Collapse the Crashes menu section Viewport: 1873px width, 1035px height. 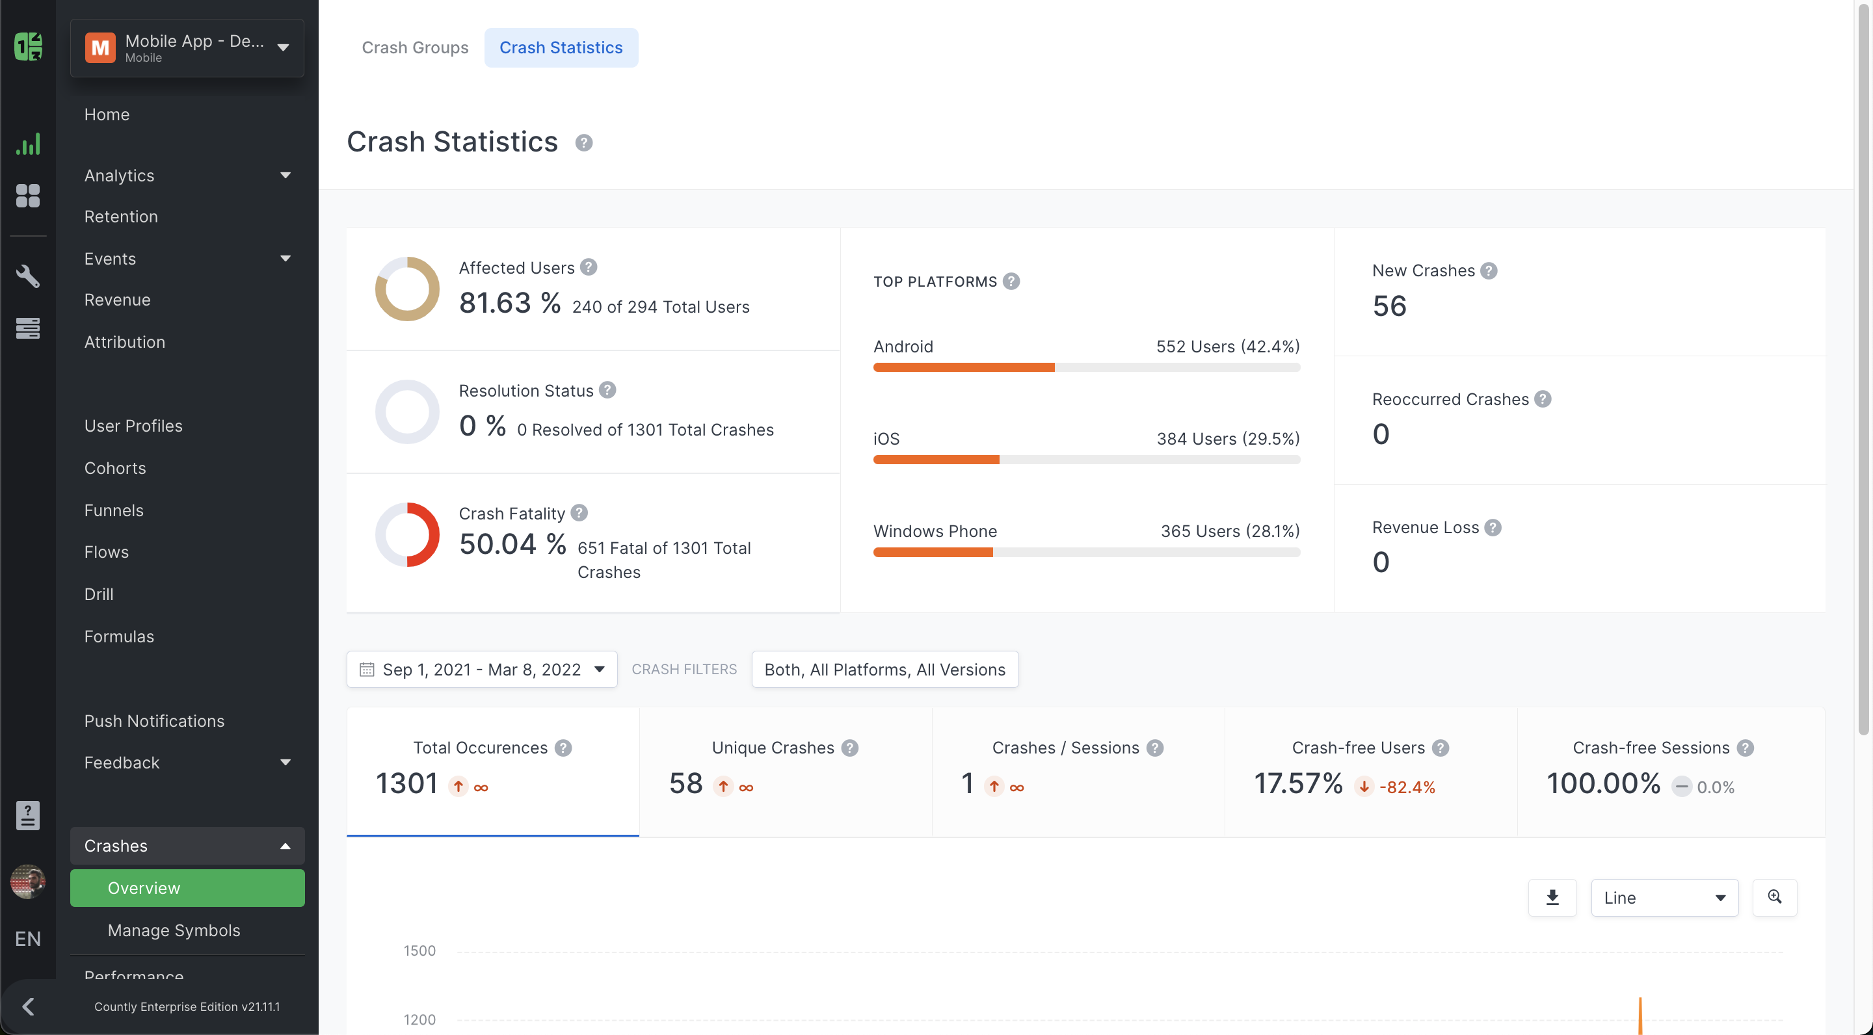coord(187,846)
